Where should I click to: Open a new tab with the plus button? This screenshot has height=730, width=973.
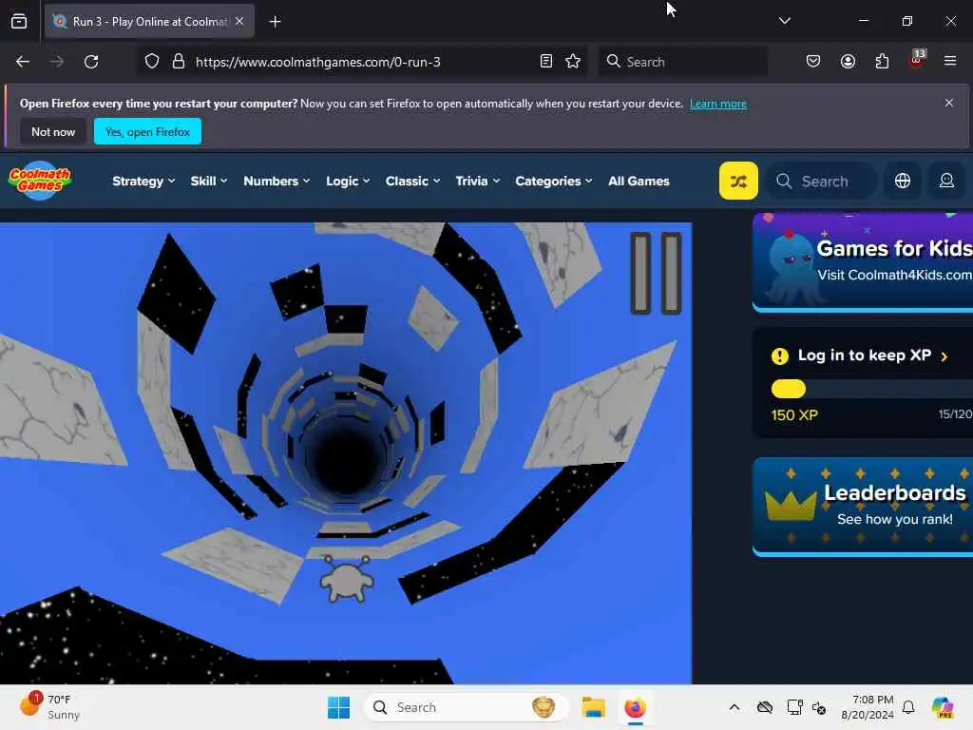(x=275, y=22)
